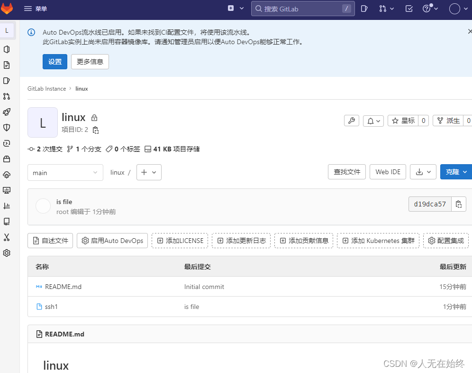Open the ssh1 file row
The image size is (472, 373).
[51, 307]
